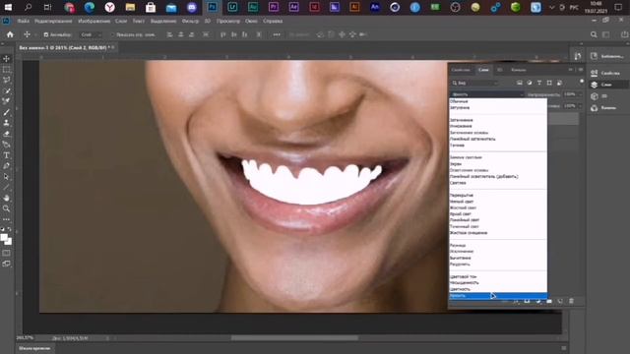The width and height of the screenshot is (630, 354).
Task: Open the Свойства panel button on right
Action: [x=606, y=73]
